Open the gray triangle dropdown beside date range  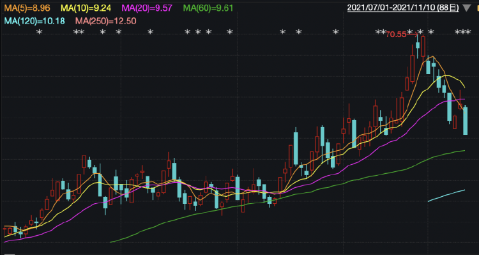(x=466, y=8)
